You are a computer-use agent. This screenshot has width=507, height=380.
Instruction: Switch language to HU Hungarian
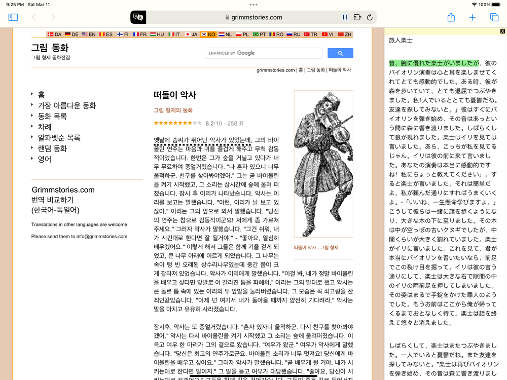[157, 34]
